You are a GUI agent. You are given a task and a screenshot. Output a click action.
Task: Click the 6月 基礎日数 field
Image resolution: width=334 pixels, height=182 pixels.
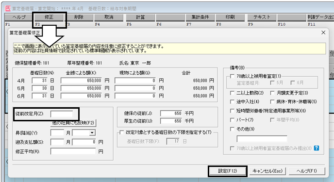[40, 96]
